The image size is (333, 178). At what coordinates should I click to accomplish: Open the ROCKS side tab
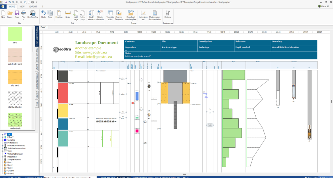tap(37, 67)
